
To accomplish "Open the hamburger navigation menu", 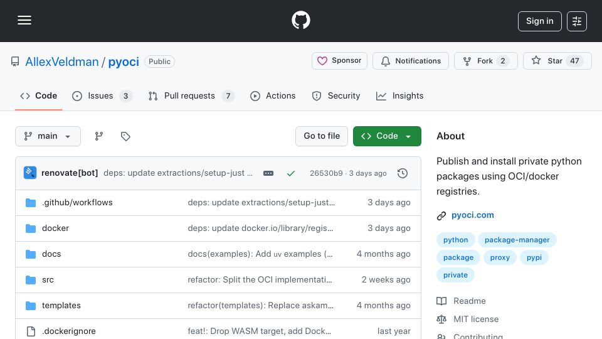I will pos(24,20).
